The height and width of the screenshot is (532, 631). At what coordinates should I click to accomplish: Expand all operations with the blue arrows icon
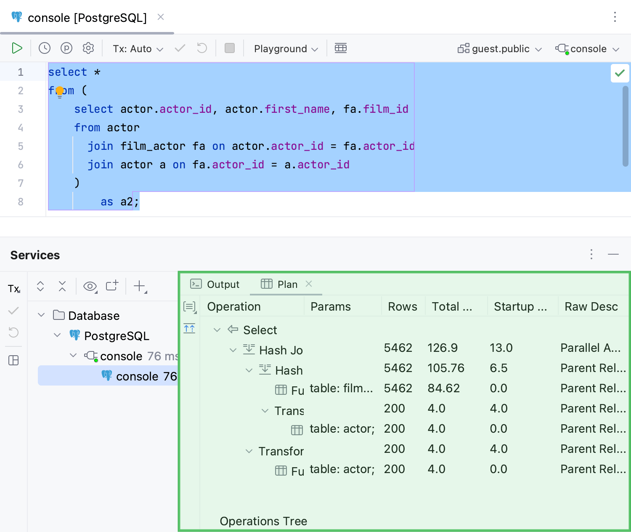[x=189, y=328]
